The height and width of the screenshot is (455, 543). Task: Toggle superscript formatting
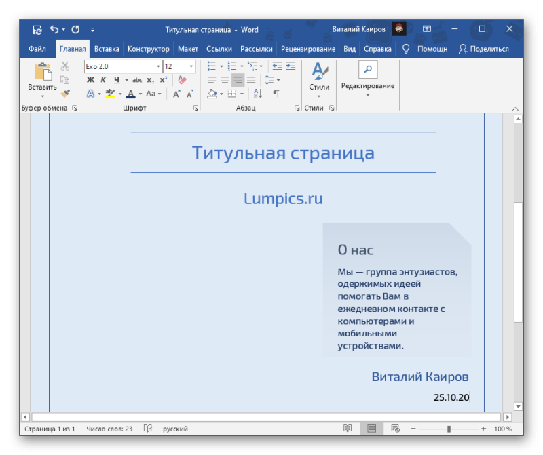[x=164, y=79]
